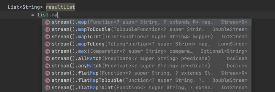This screenshot has width=275, height=92.
Task: Click the List<String> type declaration
Action: 25,7
